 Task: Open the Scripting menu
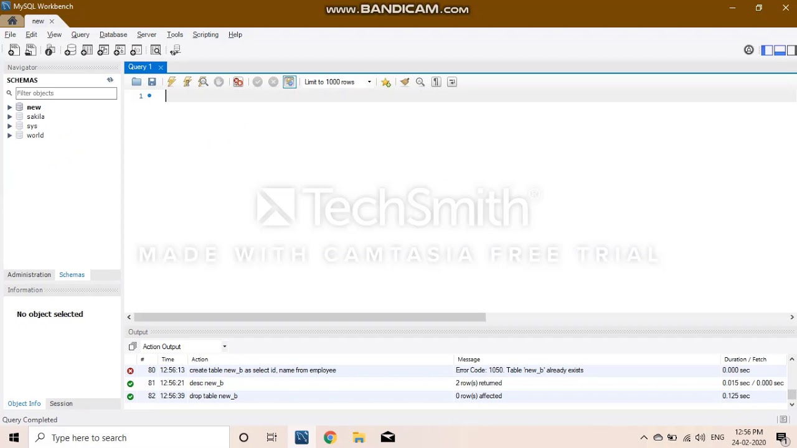click(x=205, y=35)
